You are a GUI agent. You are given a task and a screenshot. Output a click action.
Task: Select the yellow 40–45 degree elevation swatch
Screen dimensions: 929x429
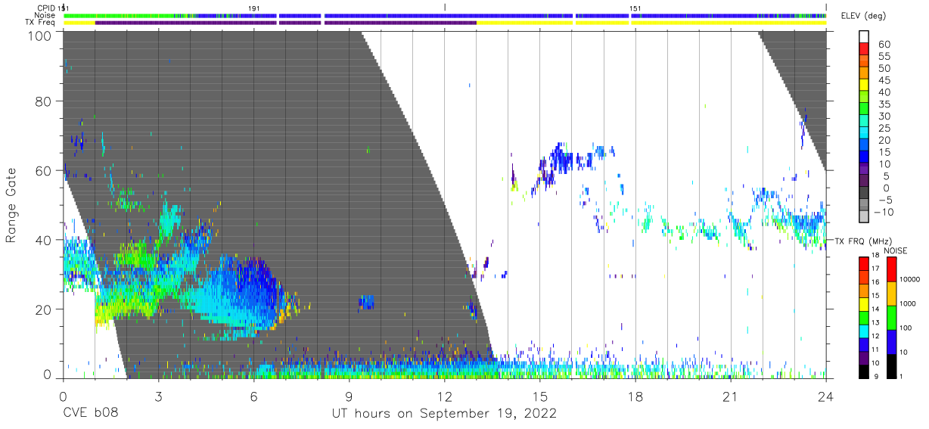[863, 86]
